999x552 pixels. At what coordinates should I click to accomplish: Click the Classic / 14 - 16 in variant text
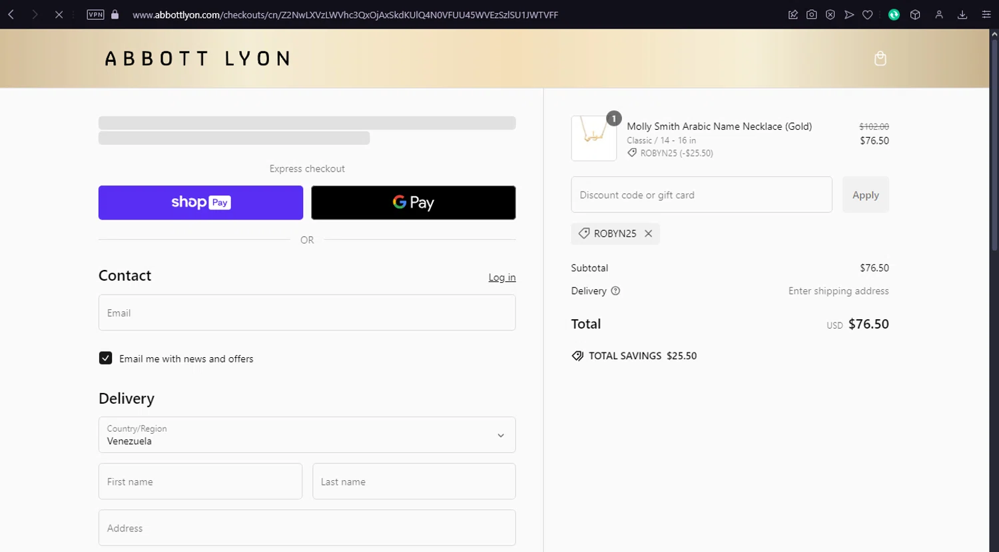(661, 140)
